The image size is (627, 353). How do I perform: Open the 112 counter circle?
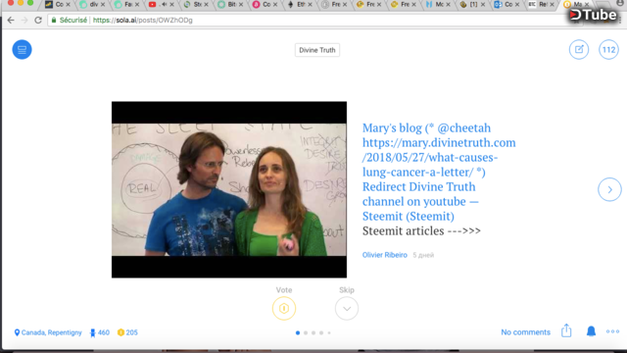pyautogui.click(x=608, y=50)
